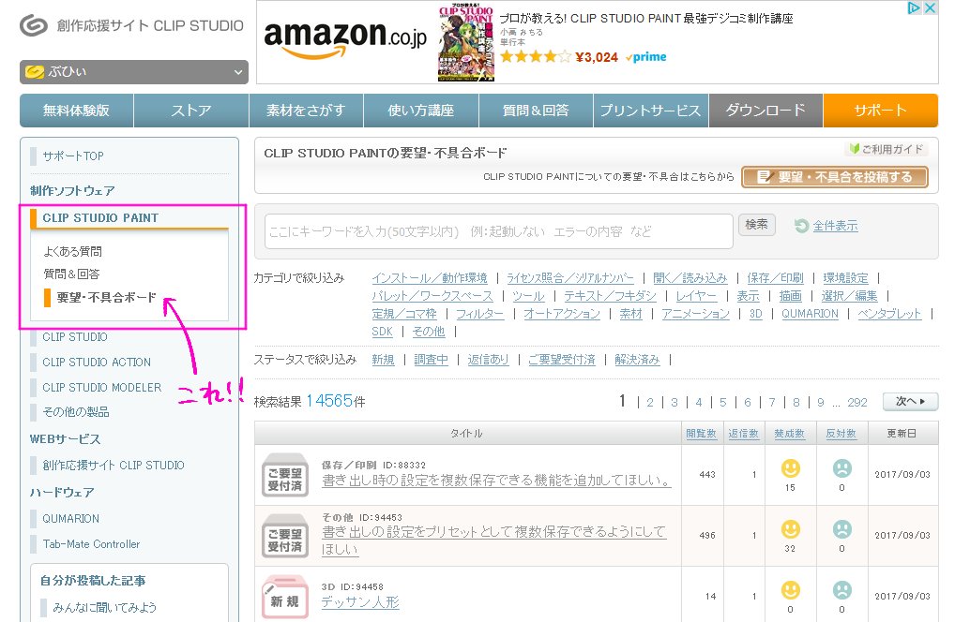Filter by オートアクション category
Image resolution: width=970 pixels, height=622 pixels.
click(x=562, y=314)
